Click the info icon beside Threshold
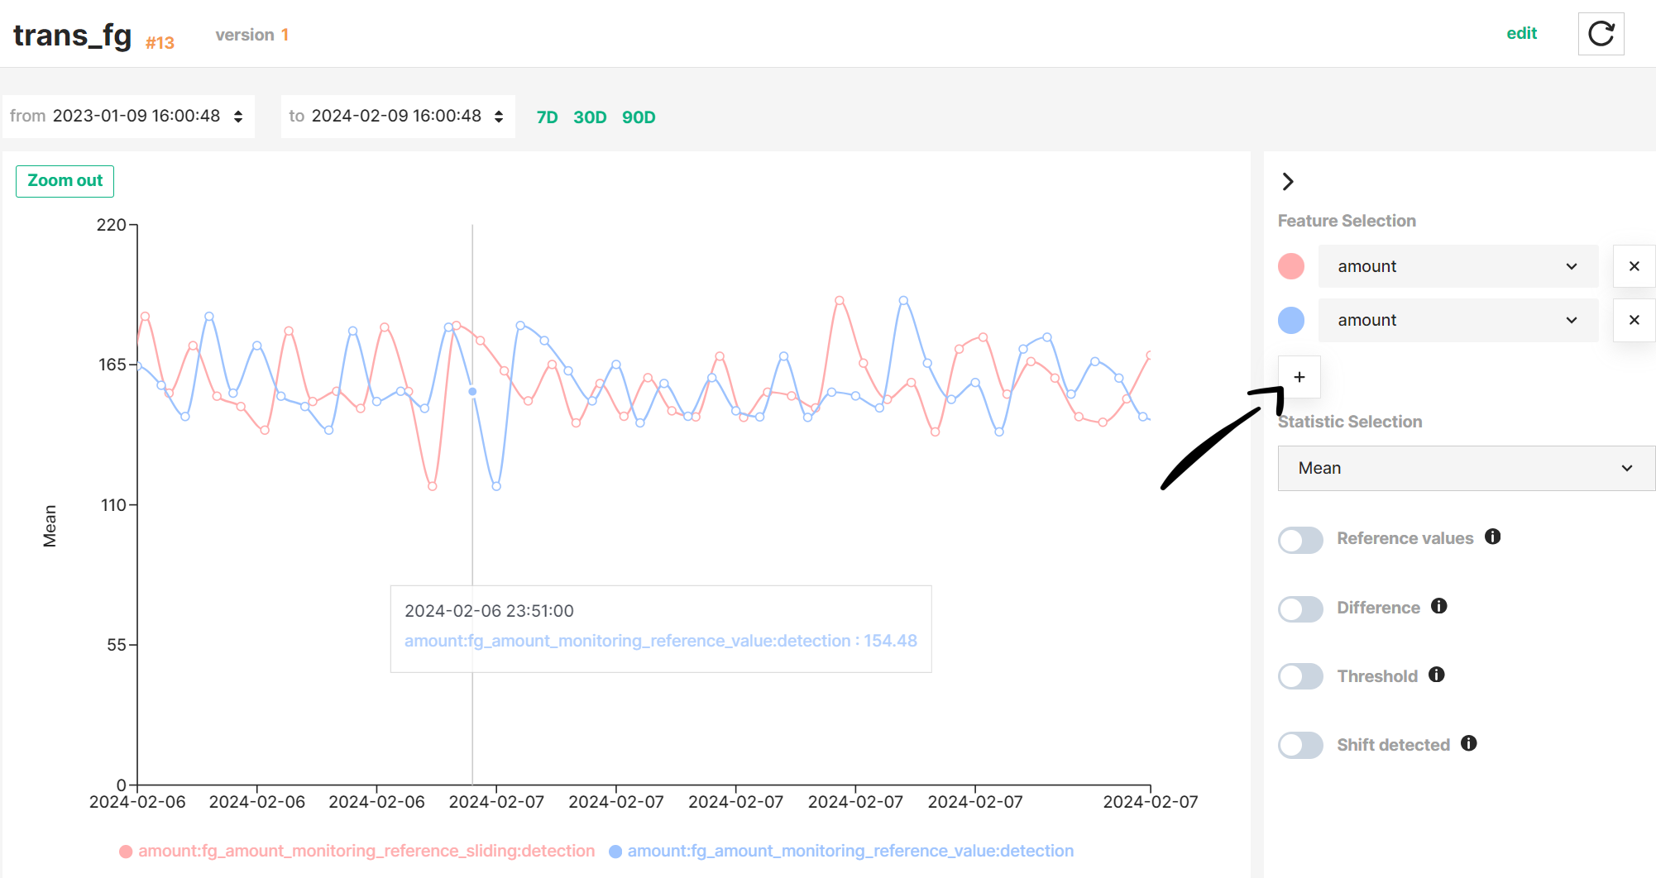 [1437, 675]
